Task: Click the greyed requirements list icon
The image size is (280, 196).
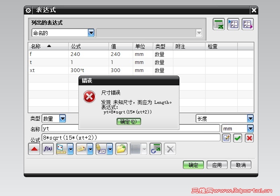Action: [135, 149]
